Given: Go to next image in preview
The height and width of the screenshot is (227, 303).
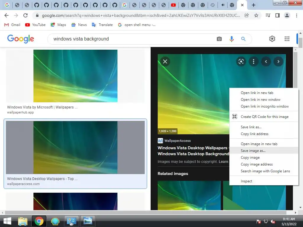Looking at the screenshot, I should [278, 61].
